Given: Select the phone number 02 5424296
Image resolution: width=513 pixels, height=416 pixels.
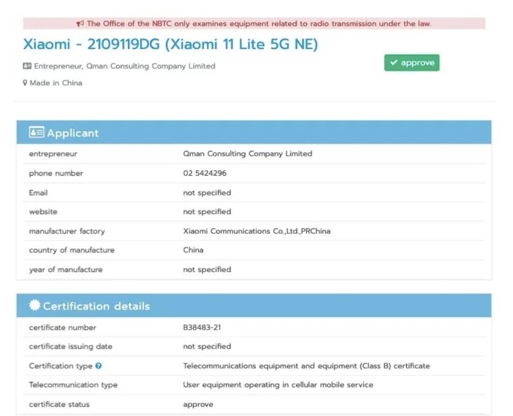Looking at the screenshot, I should point(205,173).
